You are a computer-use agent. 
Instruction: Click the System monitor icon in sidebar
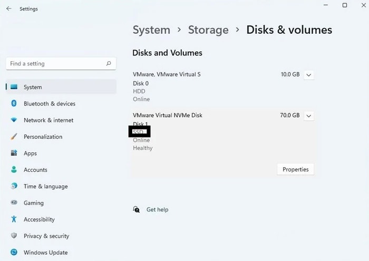(14, 87)
